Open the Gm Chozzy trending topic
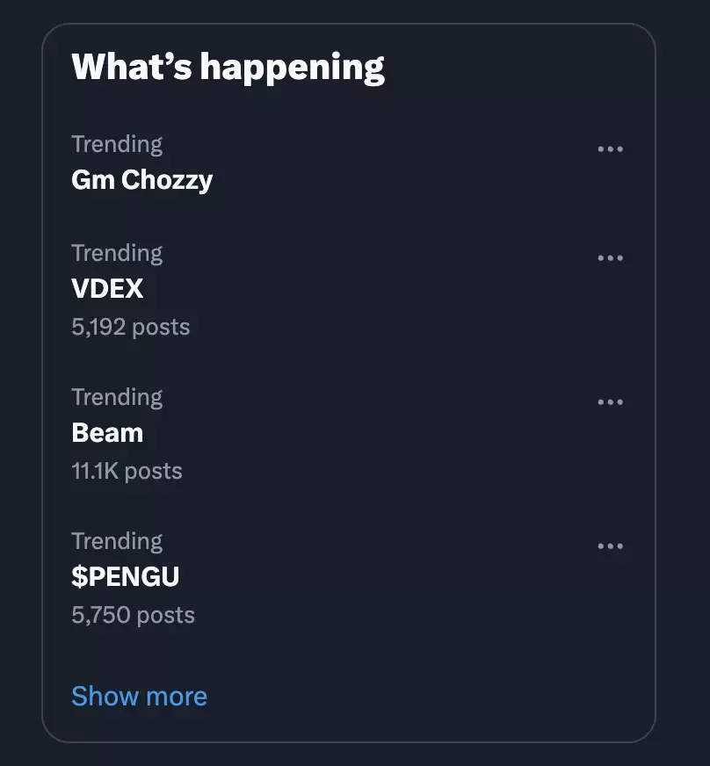This screenshot has width=710, height=766. tap(141, 180)
